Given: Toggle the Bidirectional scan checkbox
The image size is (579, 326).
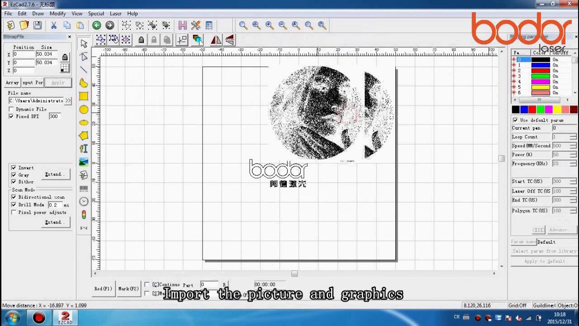Looking at the screenshot, I should tap(14, 197).
